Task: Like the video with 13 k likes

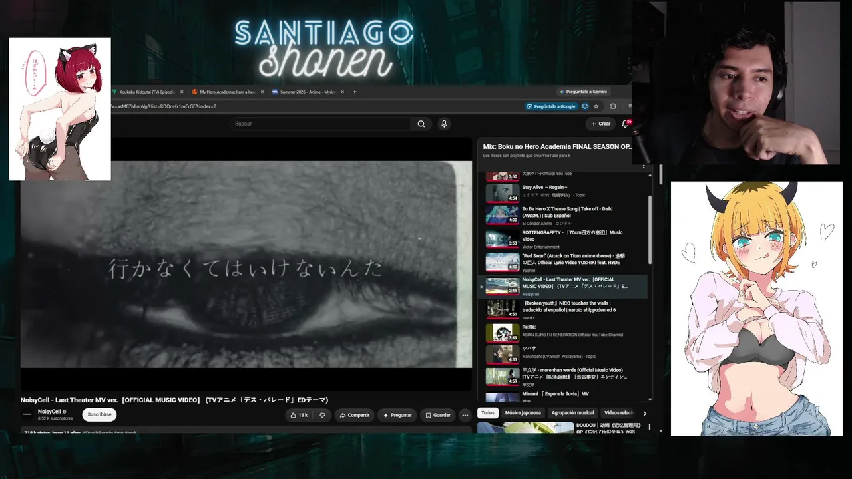Action: (x=299, y=415)
